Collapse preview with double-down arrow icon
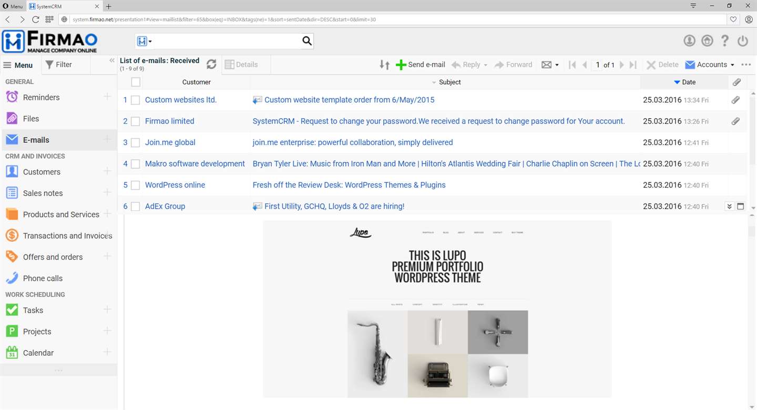Viewport: 757px width, 410px height. 729,207
